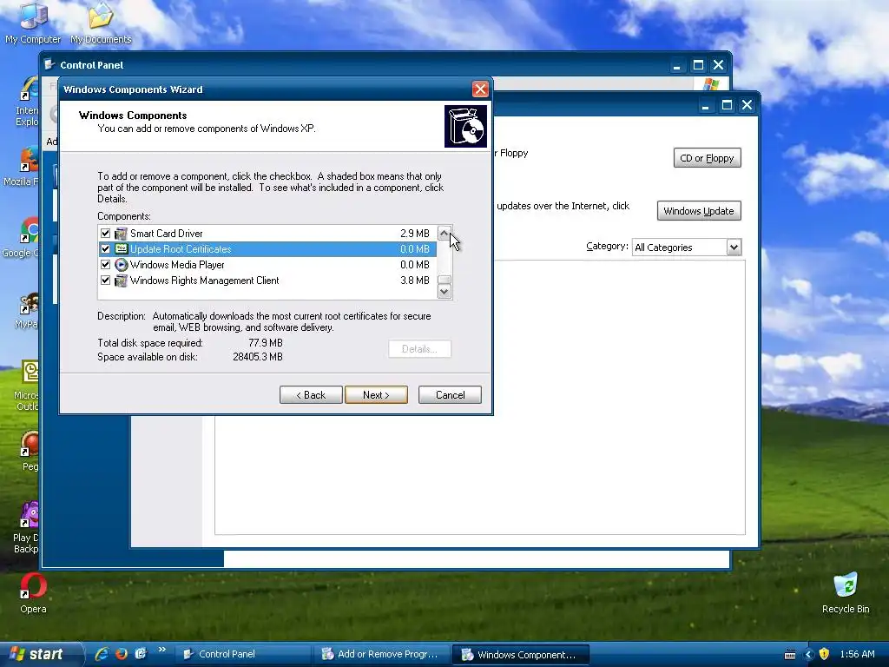Uncheck the Smart Card Driver checkbox
The image size is (889, 667).
105,233
